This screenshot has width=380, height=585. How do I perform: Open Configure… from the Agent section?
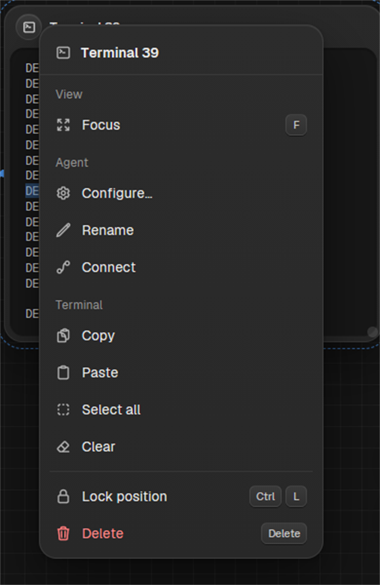[x=181, y=193]
